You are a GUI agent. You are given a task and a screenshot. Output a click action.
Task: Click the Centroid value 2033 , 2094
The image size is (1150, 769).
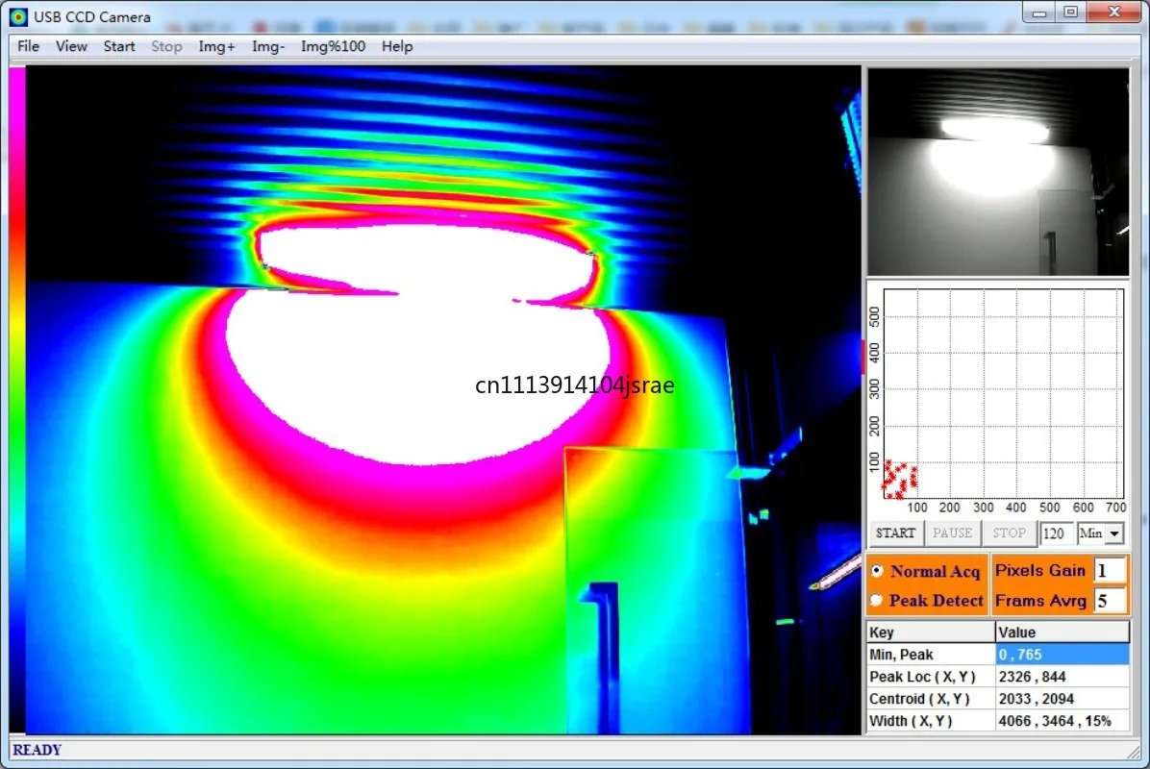(x=1062, y=698)
